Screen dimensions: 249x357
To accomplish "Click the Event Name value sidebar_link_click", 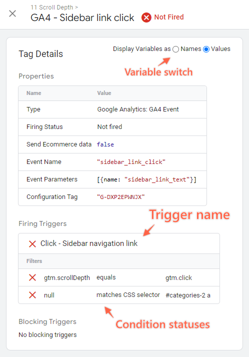I will point(131,162).
